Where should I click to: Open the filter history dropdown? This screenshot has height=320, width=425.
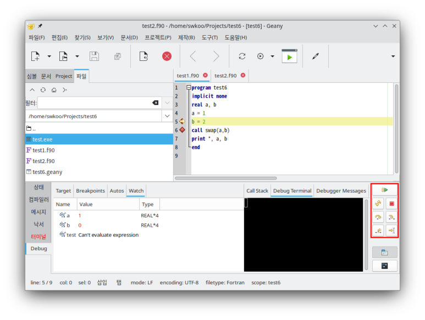coord(167,103)
